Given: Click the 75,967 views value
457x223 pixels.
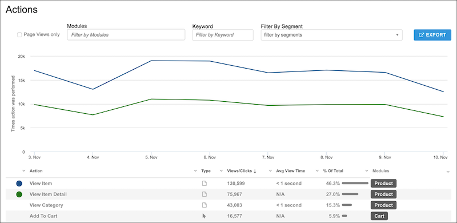Looking at the screenshot, I should (234, 194).
